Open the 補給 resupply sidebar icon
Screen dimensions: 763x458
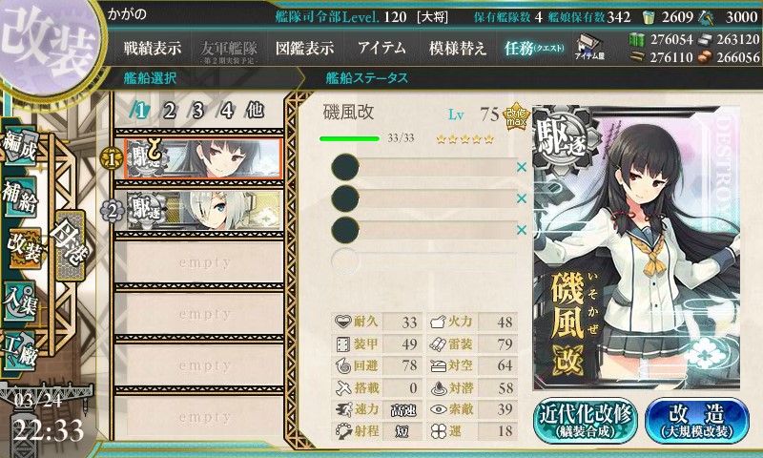point(19,197)
